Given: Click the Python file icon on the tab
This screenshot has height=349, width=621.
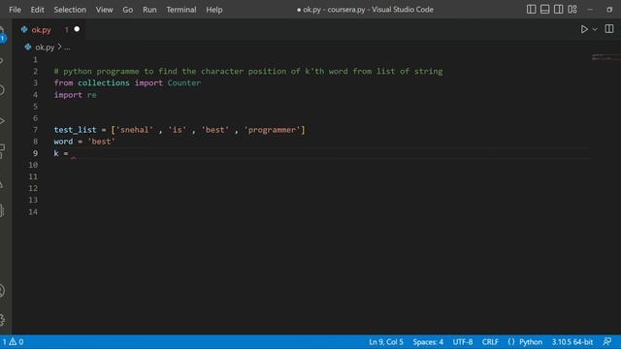Looking at the screenshot, I should [x=24, y=29].
